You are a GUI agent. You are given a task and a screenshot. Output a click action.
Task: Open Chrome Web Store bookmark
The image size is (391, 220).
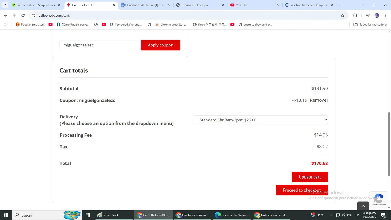click(171, 25)
